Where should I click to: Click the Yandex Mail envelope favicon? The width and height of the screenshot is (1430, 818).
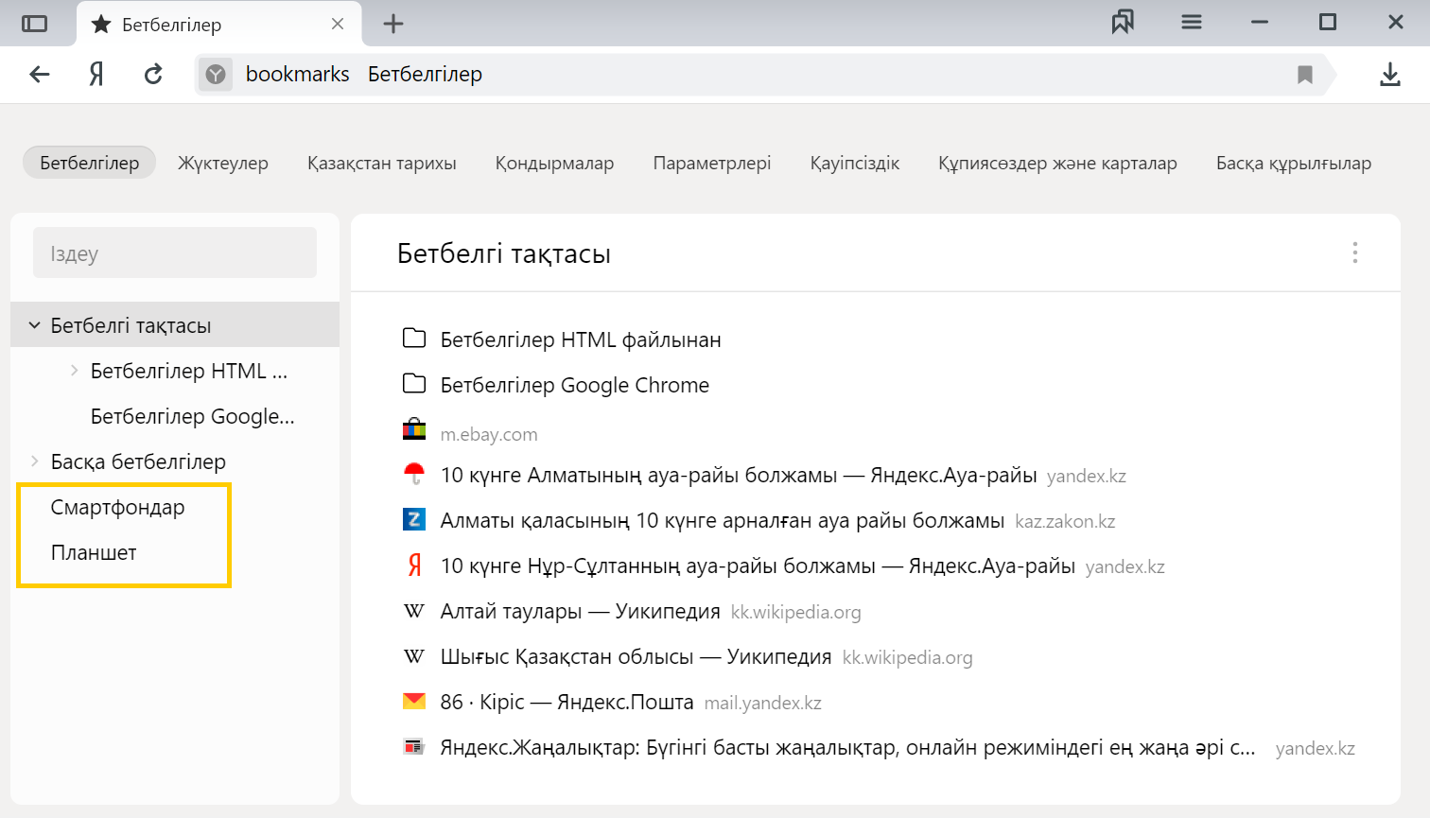(x=414, y=702)
